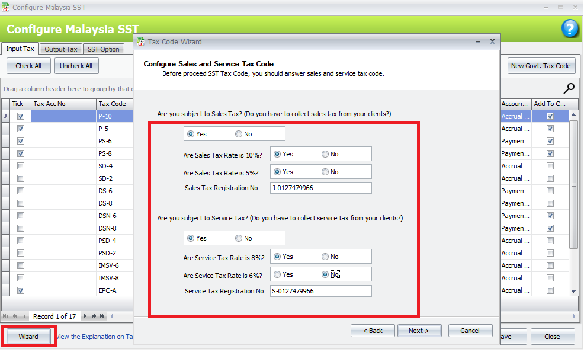Go Back in the wizard
Image resolution: width=584 pixels, height=352 pixels.
[x=373, y=331]
